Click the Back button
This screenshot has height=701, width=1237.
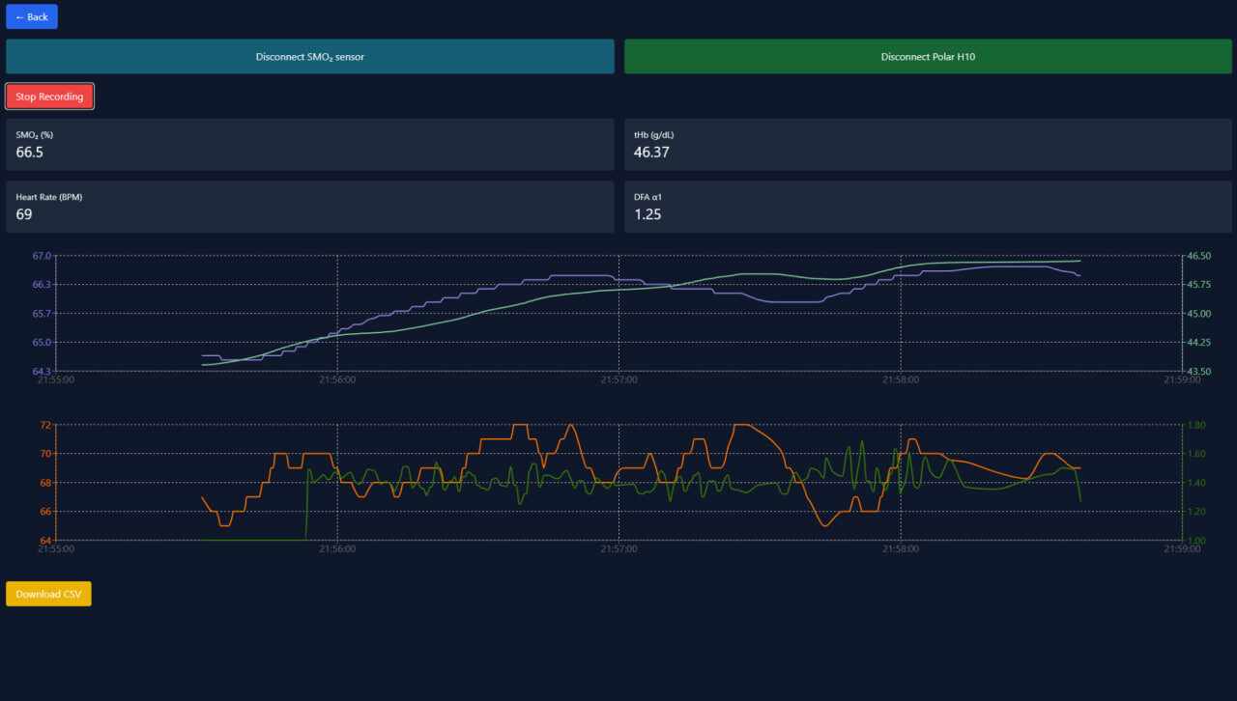point(32,16)
